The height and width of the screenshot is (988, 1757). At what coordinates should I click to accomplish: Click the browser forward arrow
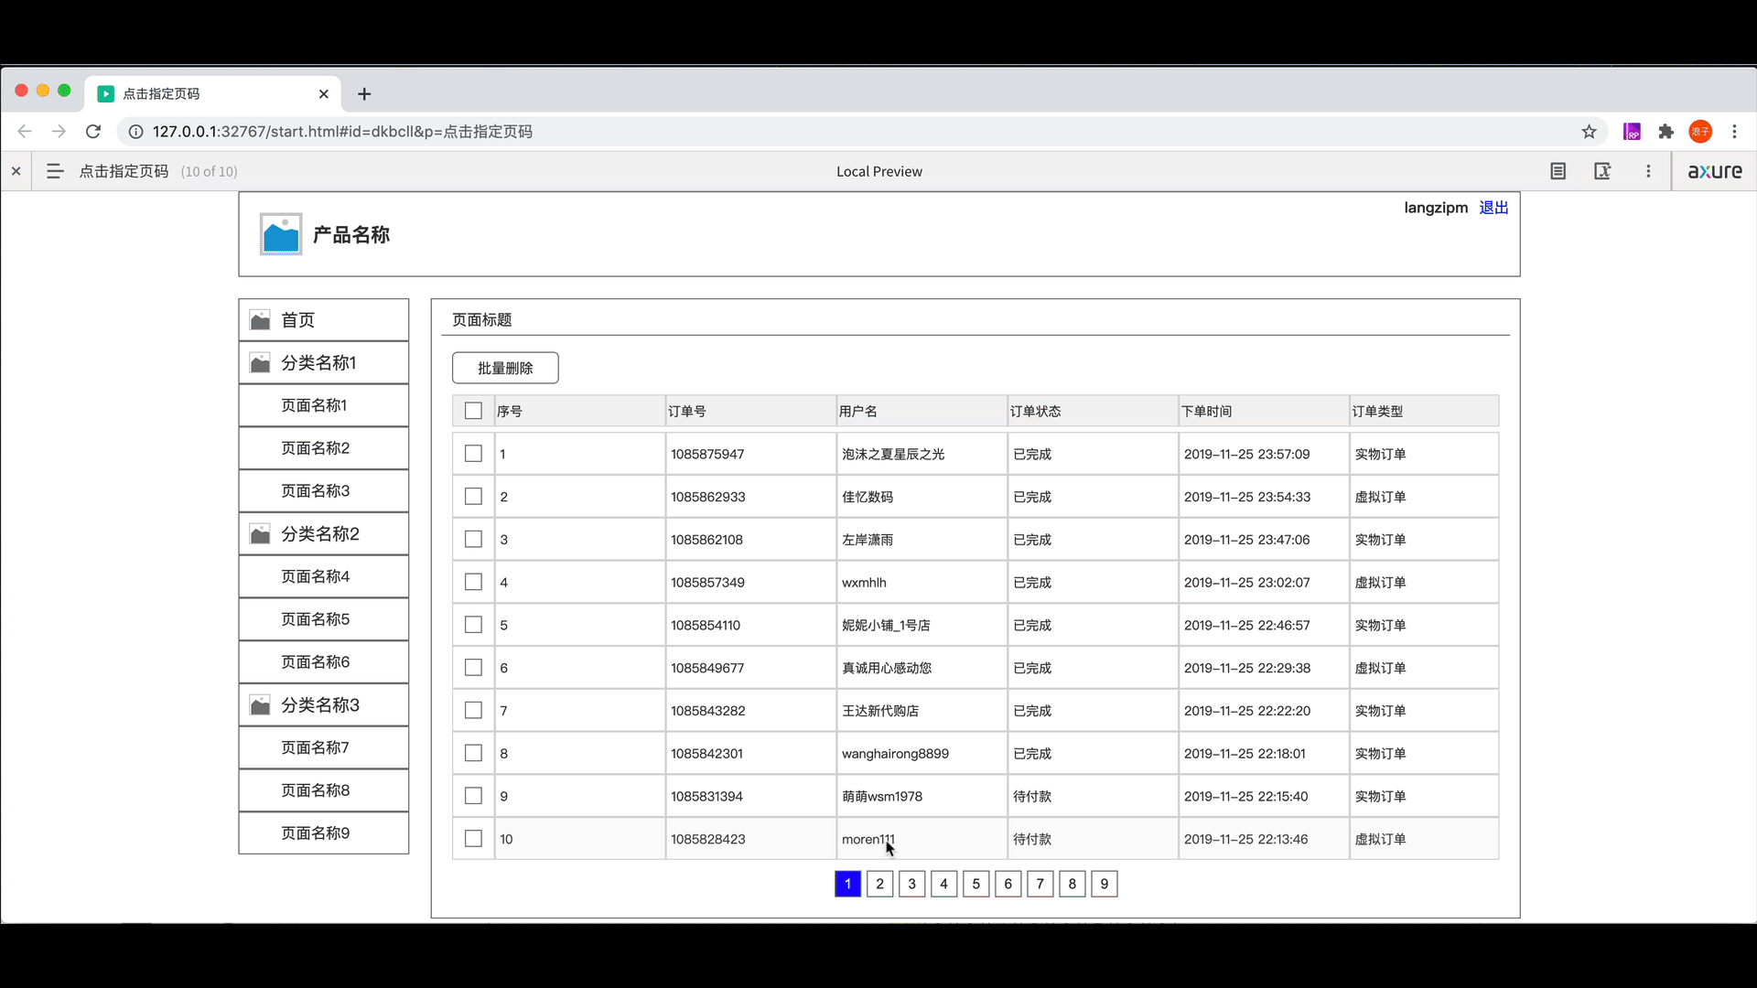59,132
